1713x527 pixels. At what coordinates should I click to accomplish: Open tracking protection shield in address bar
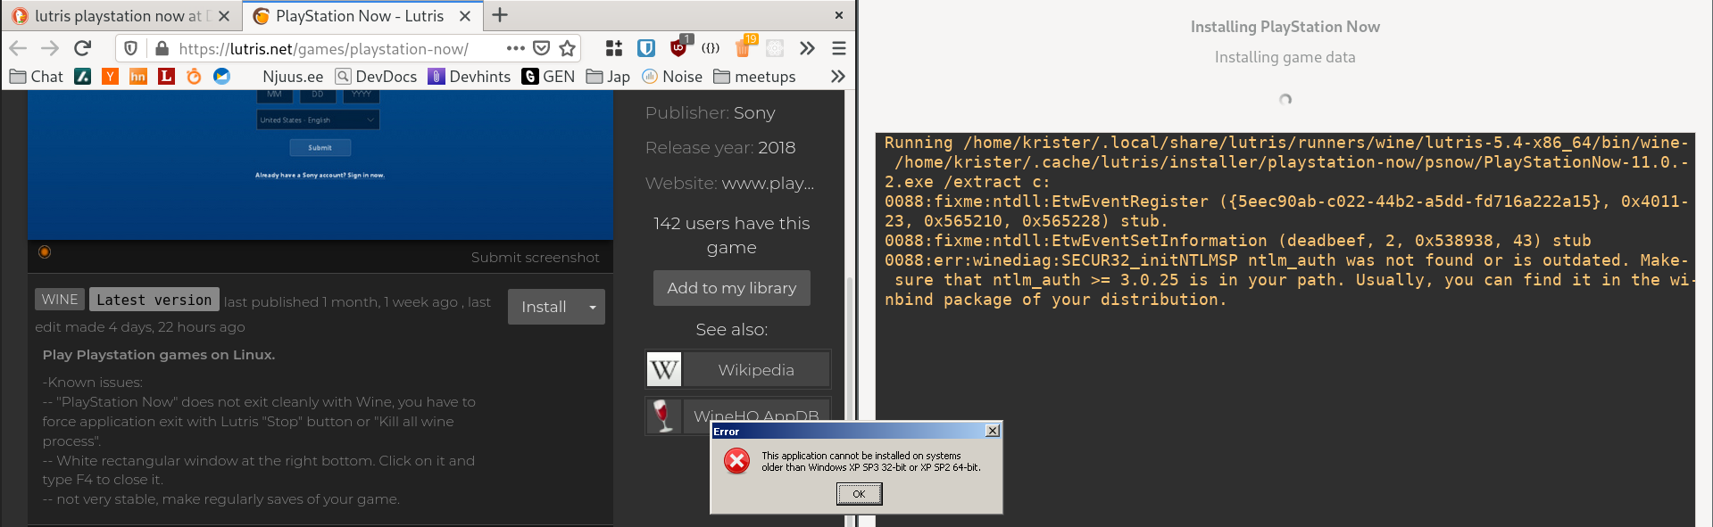coord(130,48)
